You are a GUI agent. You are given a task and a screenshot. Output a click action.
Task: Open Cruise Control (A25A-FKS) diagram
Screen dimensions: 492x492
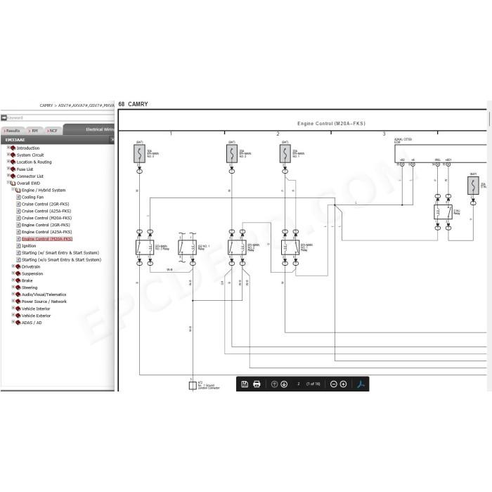point(46,211)
